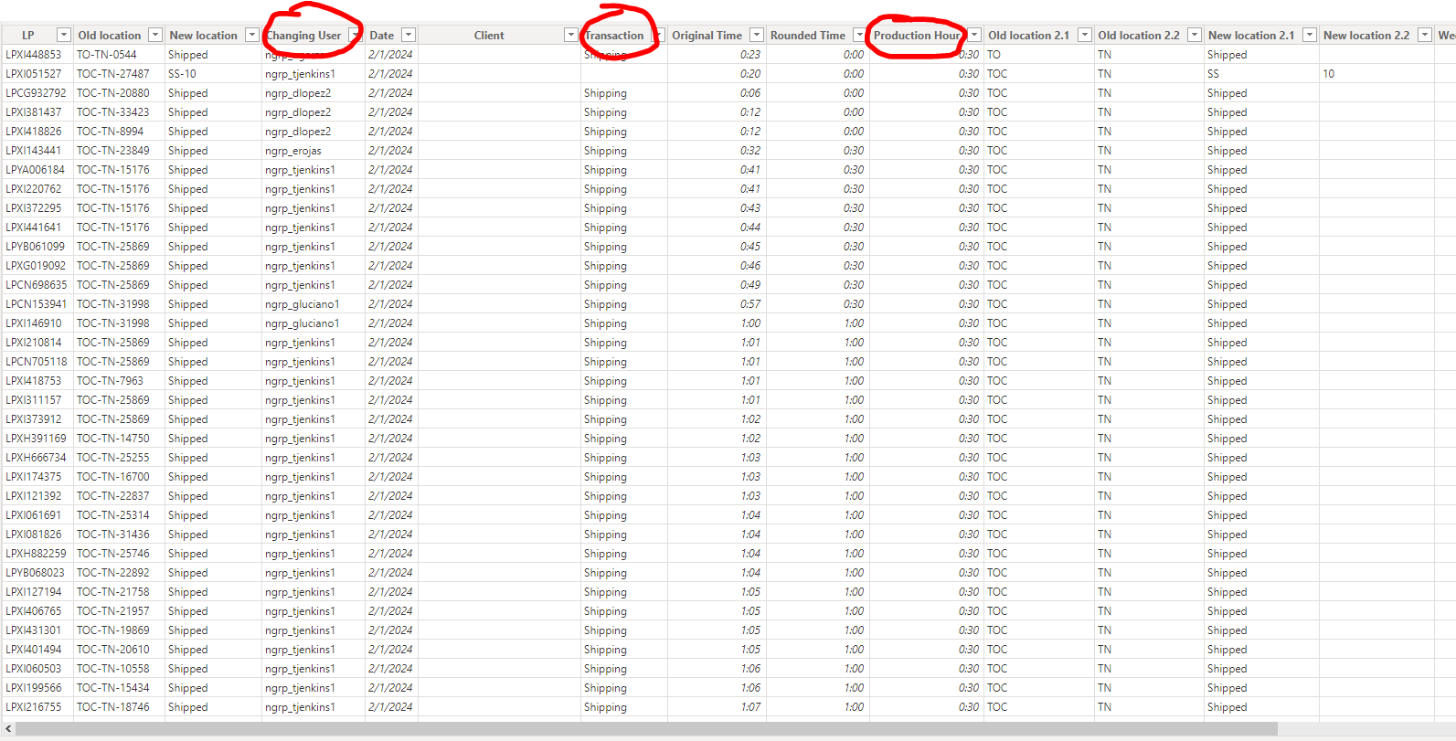This screenshot has height=741, width=1456.
Task: Open the Date column filter dropdown
Action: click(x=409, y=35)
